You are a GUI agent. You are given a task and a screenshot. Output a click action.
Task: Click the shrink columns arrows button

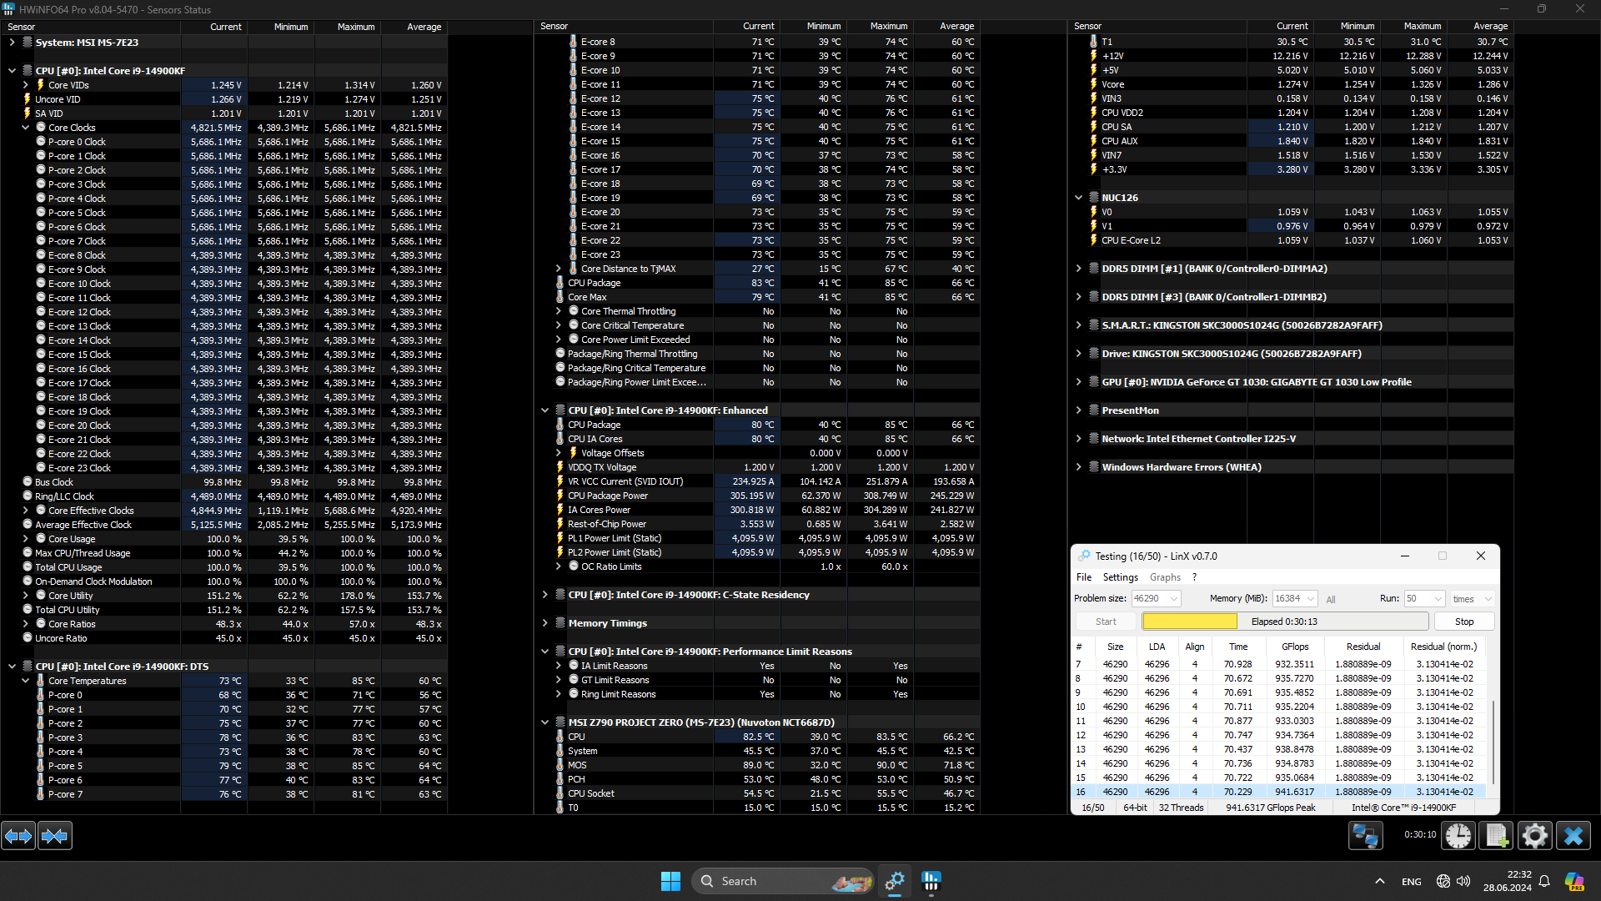[x=55, y=835]
